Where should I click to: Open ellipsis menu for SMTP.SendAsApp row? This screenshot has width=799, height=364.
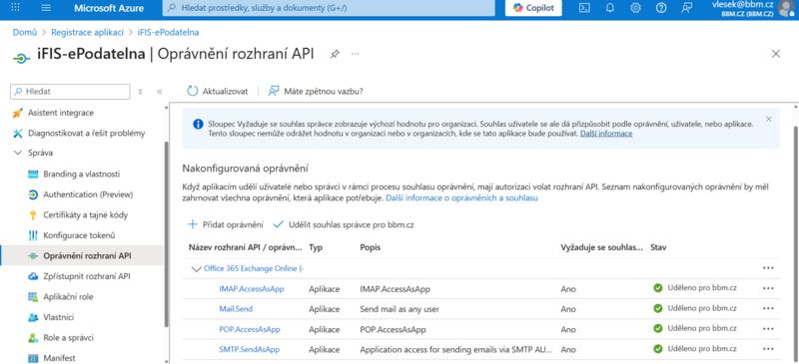pyautogui.click(x=768, y=349)
